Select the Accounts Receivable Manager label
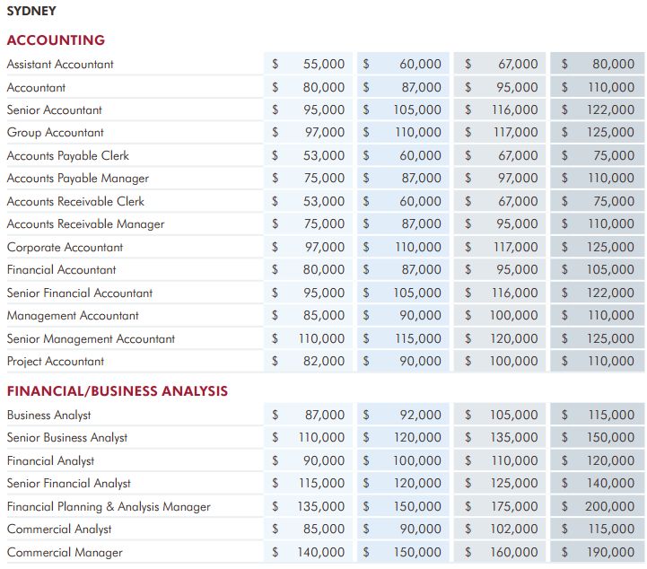This screenshot has height=569, width=647. click(85, 224)
